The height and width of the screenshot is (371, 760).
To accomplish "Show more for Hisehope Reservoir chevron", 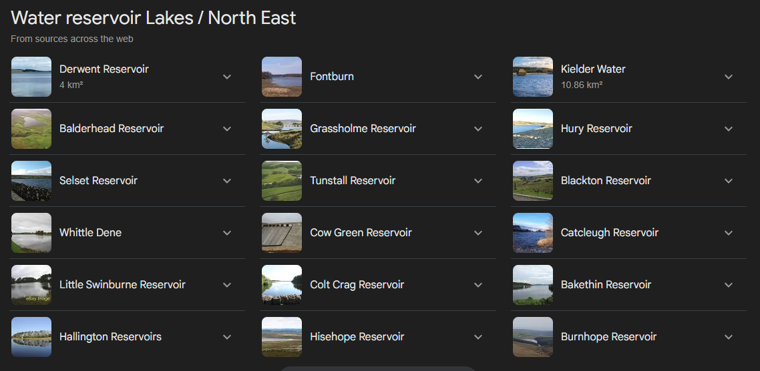I will tap(478, 337).
